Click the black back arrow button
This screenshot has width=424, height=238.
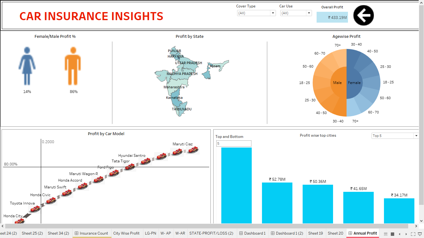[x=363, y=15]
